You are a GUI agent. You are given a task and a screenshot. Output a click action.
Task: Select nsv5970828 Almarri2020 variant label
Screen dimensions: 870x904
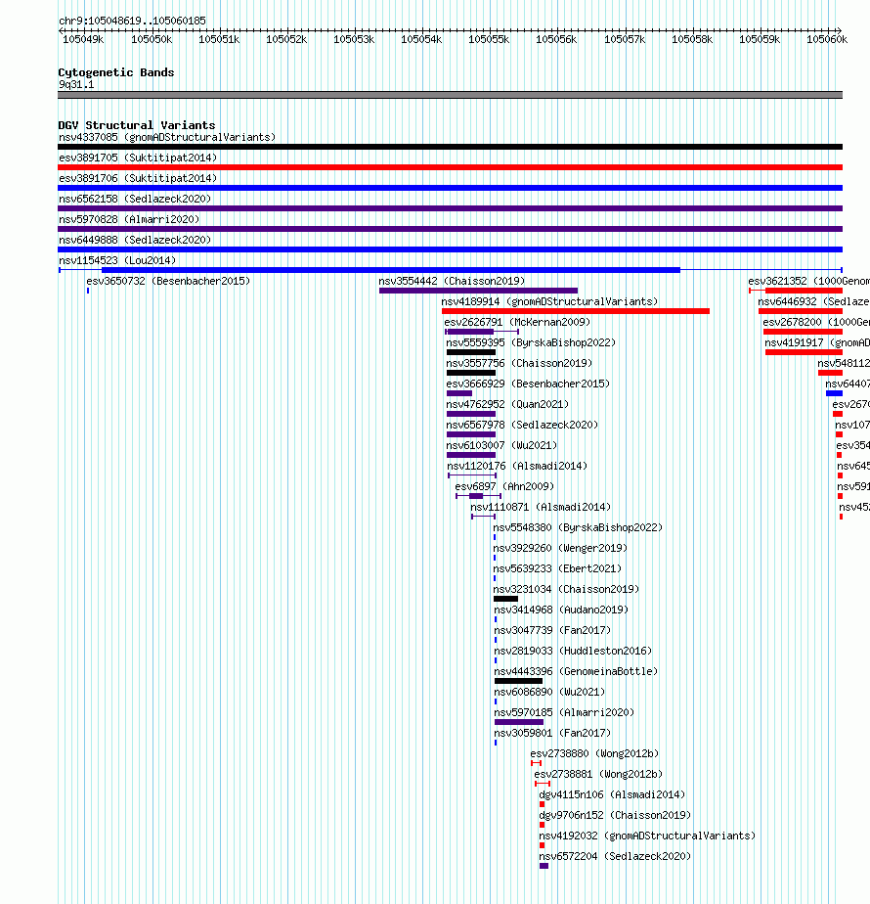click(129, 220)
